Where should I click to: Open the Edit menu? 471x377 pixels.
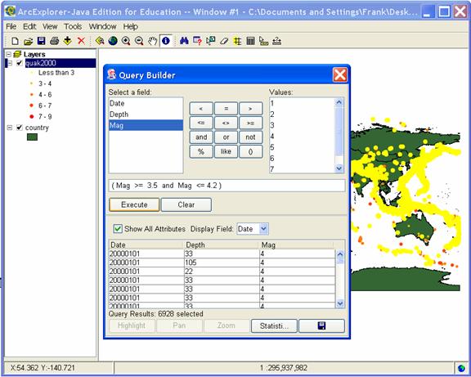click(x=29, y=26)
